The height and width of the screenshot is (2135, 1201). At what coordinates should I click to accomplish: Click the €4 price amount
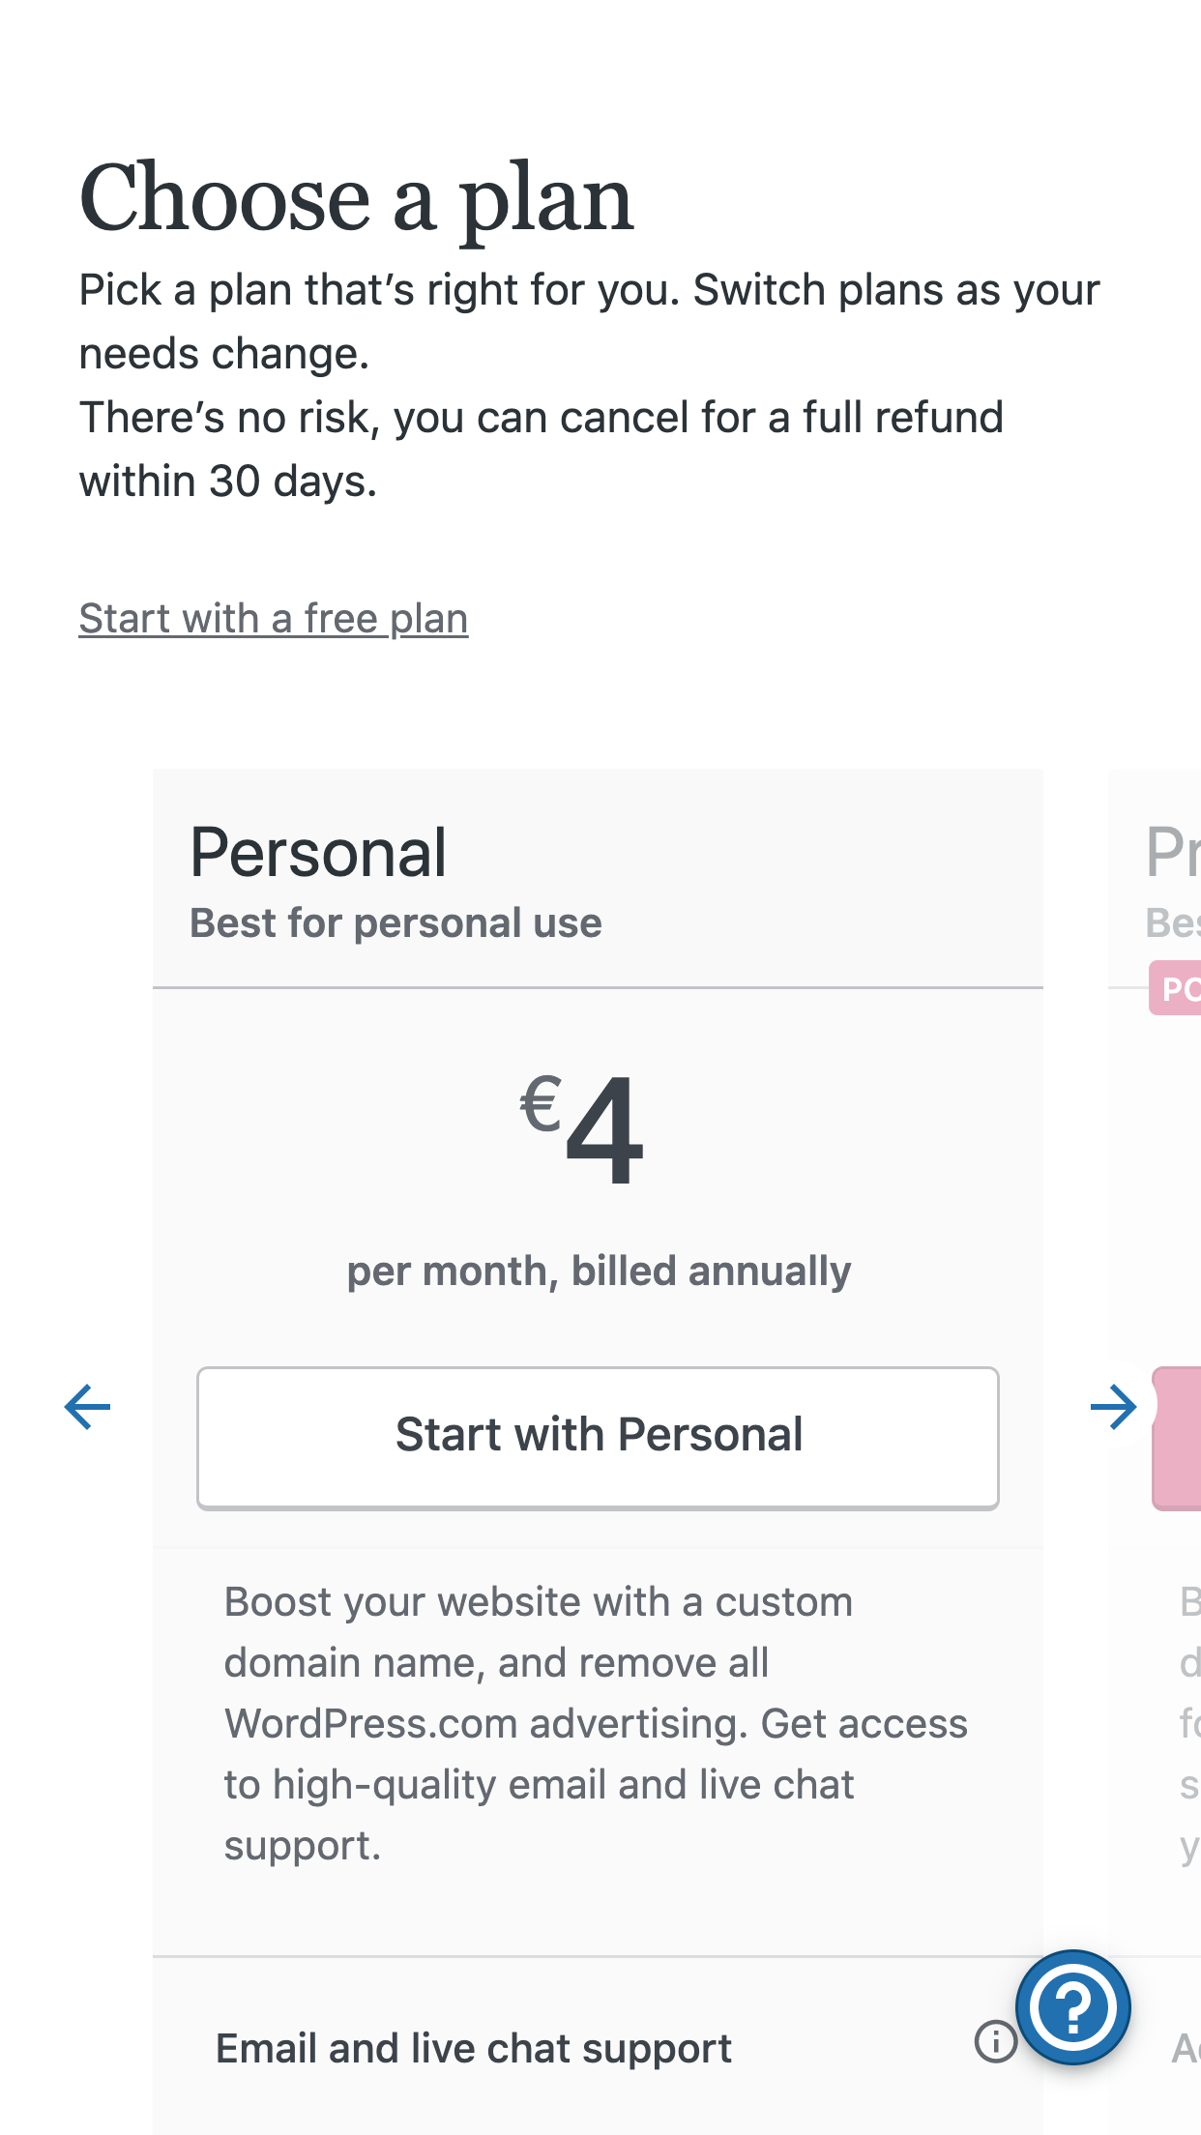coord(583,1128)
